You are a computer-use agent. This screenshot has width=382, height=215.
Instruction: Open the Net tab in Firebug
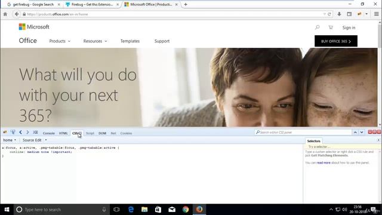pyautogui.click(x=113, y=133)
